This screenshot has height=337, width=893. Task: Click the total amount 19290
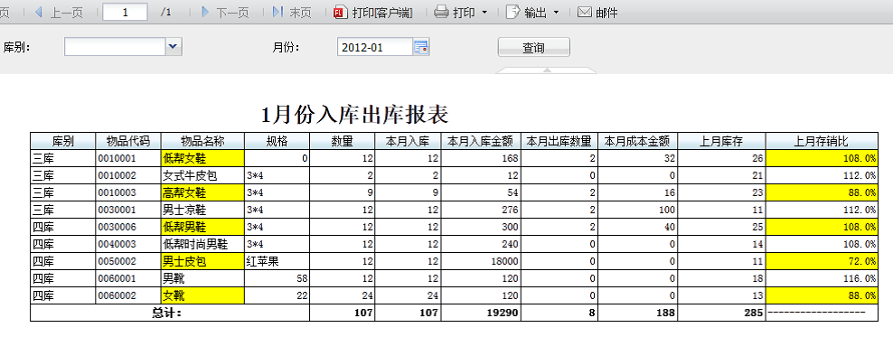point(481,313)
